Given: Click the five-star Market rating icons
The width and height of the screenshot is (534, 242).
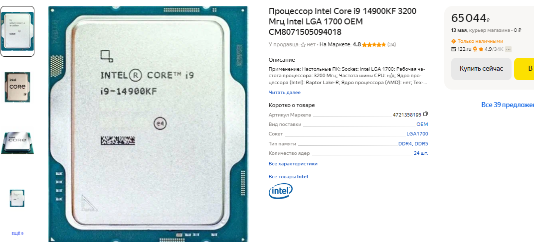Looking at the screenshot, I should tap(374, 44).
